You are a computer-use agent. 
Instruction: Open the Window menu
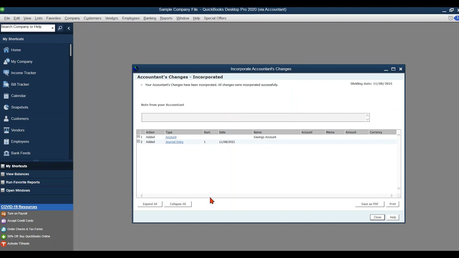point(183,18)
